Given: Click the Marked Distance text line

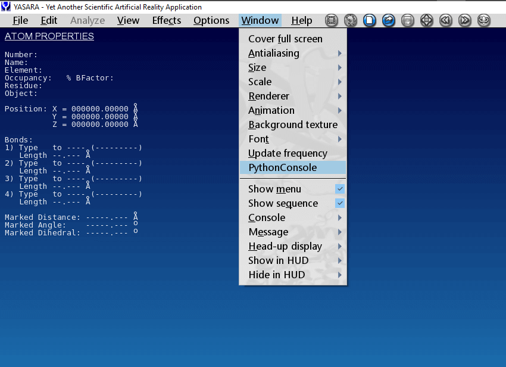Looking at the screenshot, I should [x=71, y=216].
